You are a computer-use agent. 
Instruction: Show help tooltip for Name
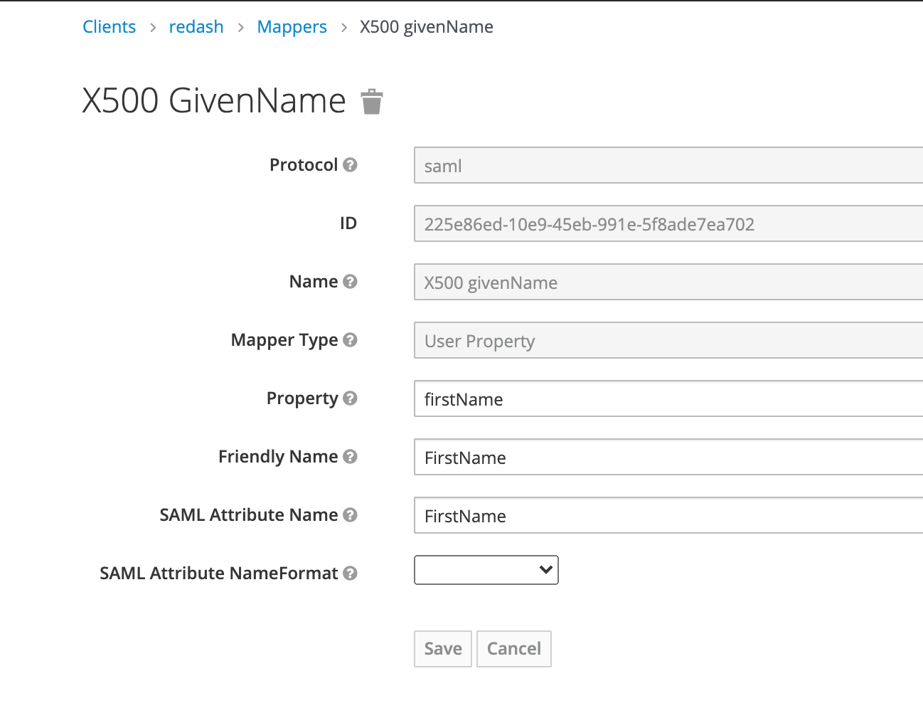click(350, 281)
